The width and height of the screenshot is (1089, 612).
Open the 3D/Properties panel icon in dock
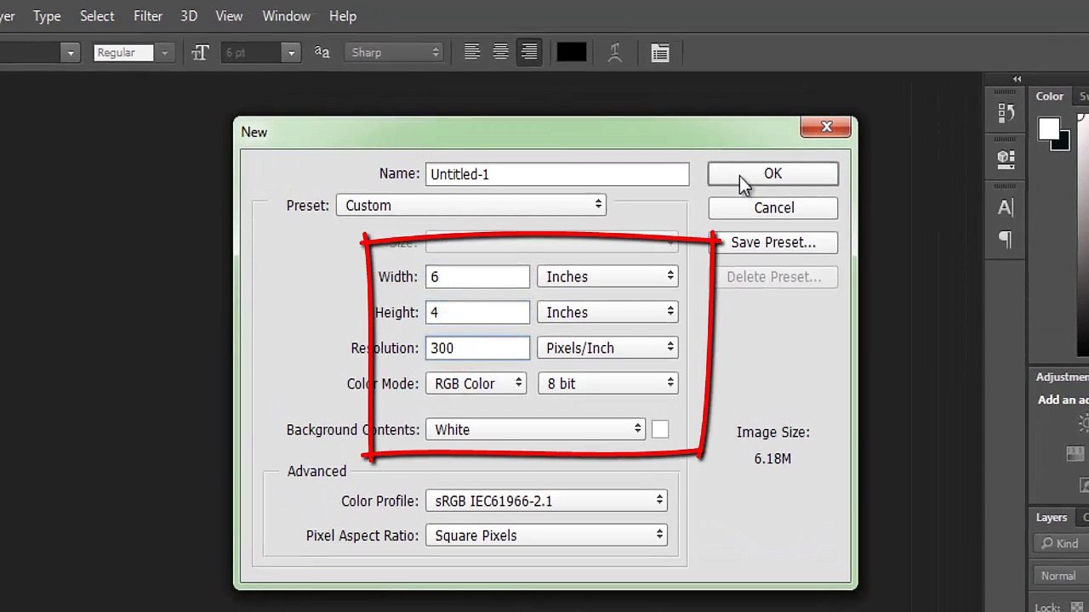pyautogui.click(x=1006, y=158)
